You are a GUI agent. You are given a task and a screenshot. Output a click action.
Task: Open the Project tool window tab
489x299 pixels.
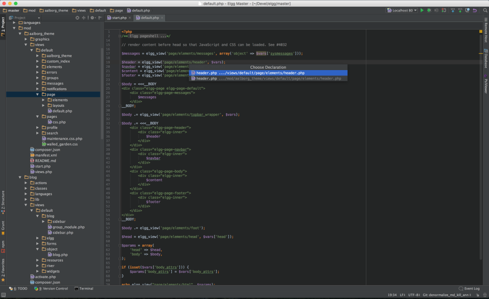(x=3, y=27)
